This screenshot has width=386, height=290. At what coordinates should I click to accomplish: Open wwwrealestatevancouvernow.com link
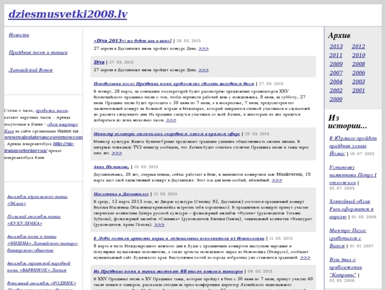[43, 137]
